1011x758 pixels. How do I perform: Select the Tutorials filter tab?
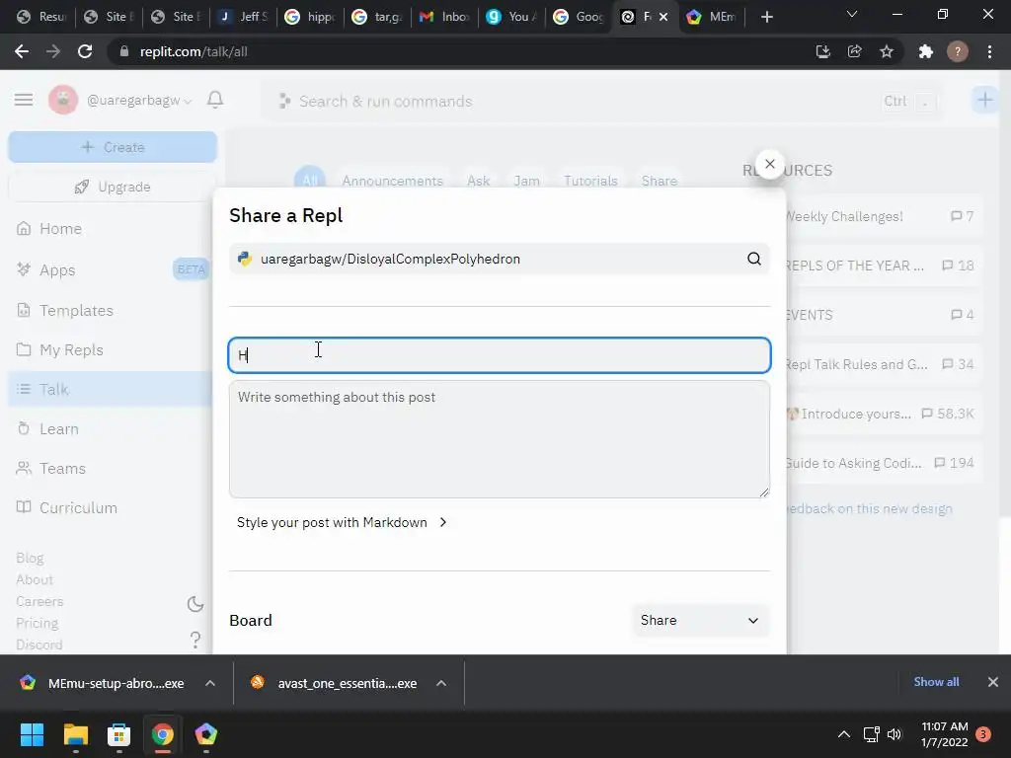point(590,181)
